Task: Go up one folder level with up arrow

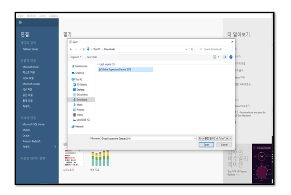Action: pyautogui.click(x=84, y=49)
